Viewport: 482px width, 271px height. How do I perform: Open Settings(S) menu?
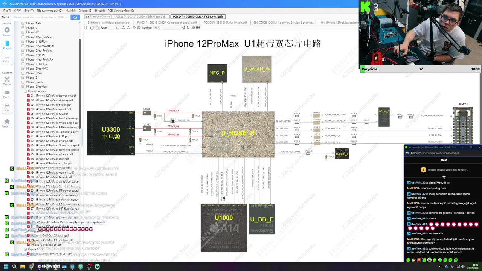pos(85,11)
